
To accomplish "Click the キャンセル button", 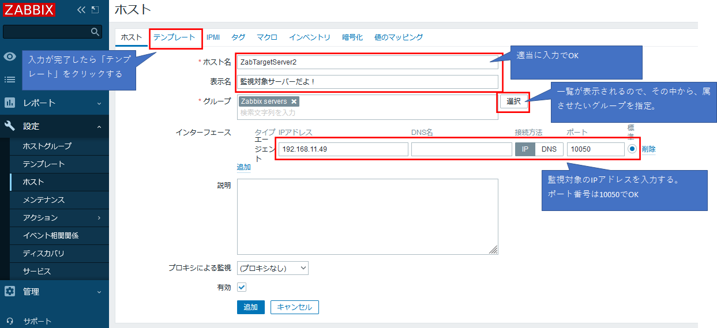I will [x=295, y=307].
